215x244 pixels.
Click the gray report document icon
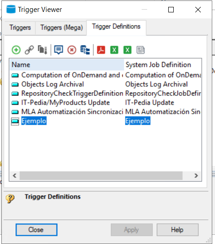[141, 50]
